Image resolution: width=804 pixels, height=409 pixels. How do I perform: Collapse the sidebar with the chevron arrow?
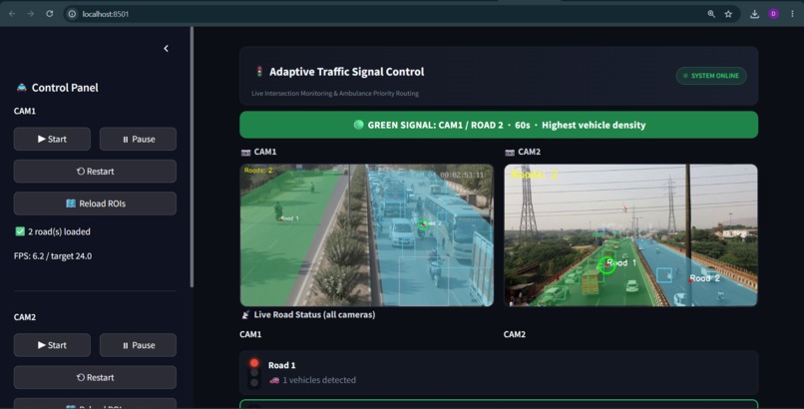167,48
